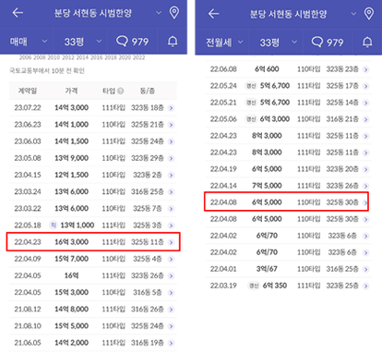
Task: Open detail arrow for 22.04.14 rent row
Action: pos(365,186)
